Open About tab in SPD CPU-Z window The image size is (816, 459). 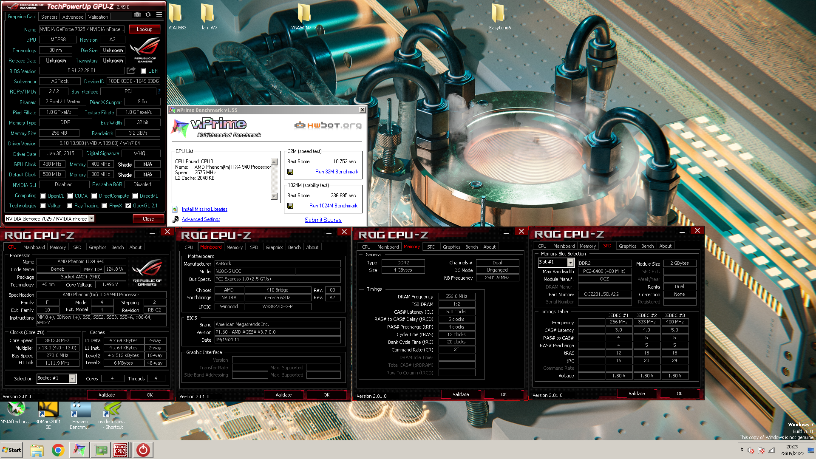(666, 246)
